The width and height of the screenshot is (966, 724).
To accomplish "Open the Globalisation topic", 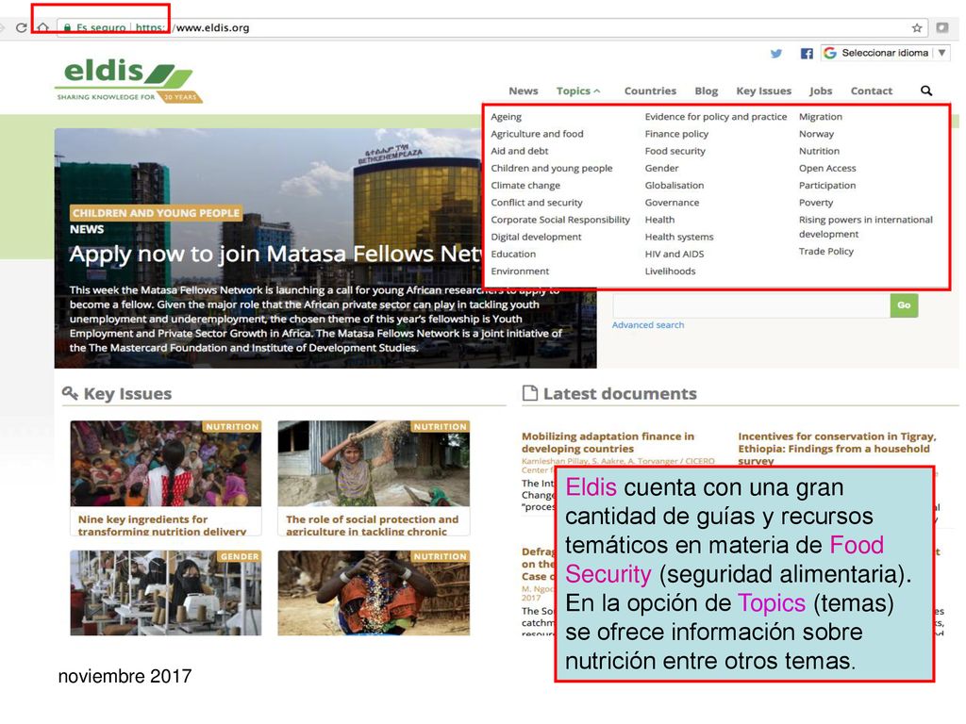I will point(674,186).
